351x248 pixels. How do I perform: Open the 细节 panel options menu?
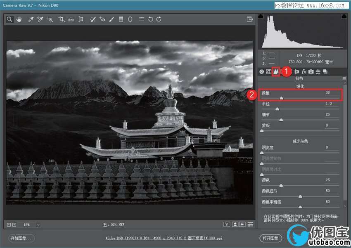(344, 78)
